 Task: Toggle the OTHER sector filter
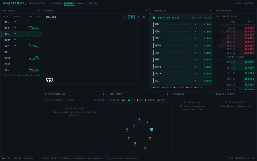[161, 100]
